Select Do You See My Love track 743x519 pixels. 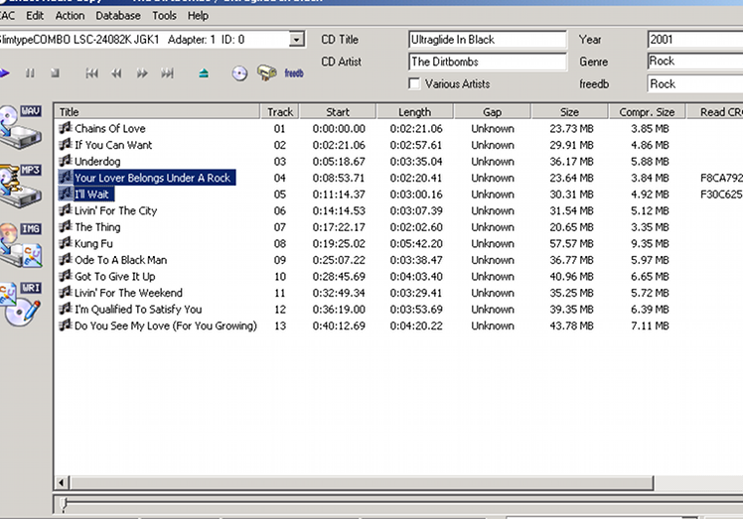pos(165,325)
